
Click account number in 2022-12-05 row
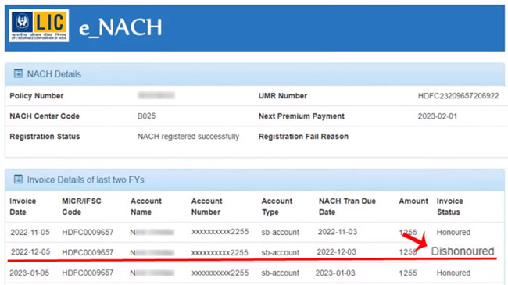[220, 252]
